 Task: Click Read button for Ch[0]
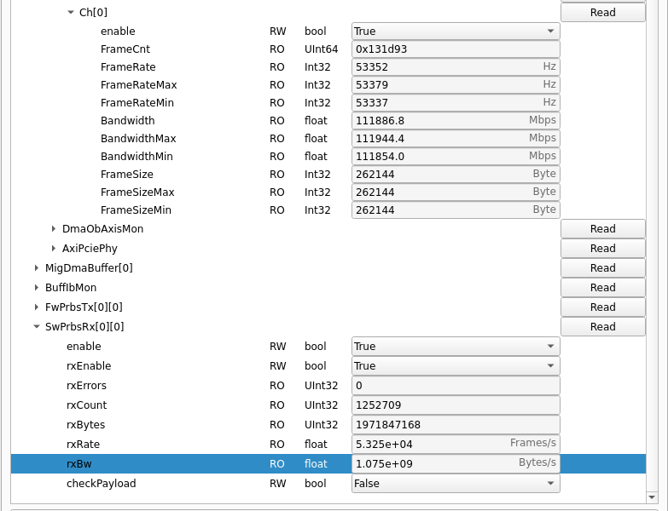[x=602, y=13]
